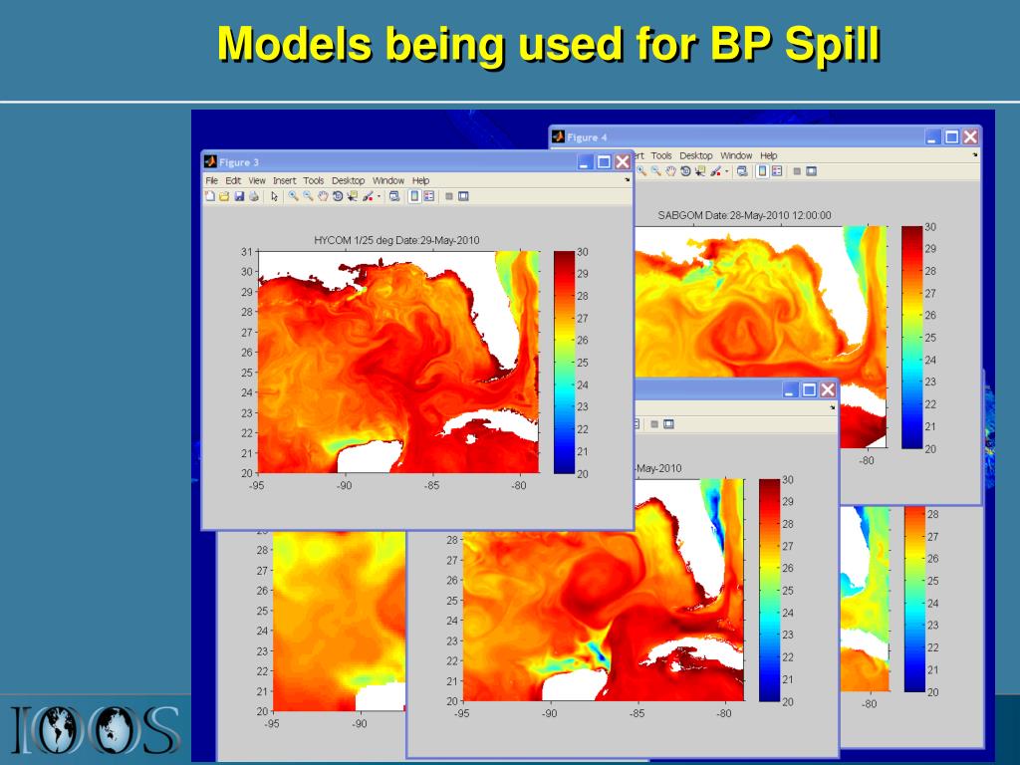Select Rotate 3D tool in Figure 4 toolbar
Image resolution: width=1020 pixels, height=765 pixels.
pos(685,171)
